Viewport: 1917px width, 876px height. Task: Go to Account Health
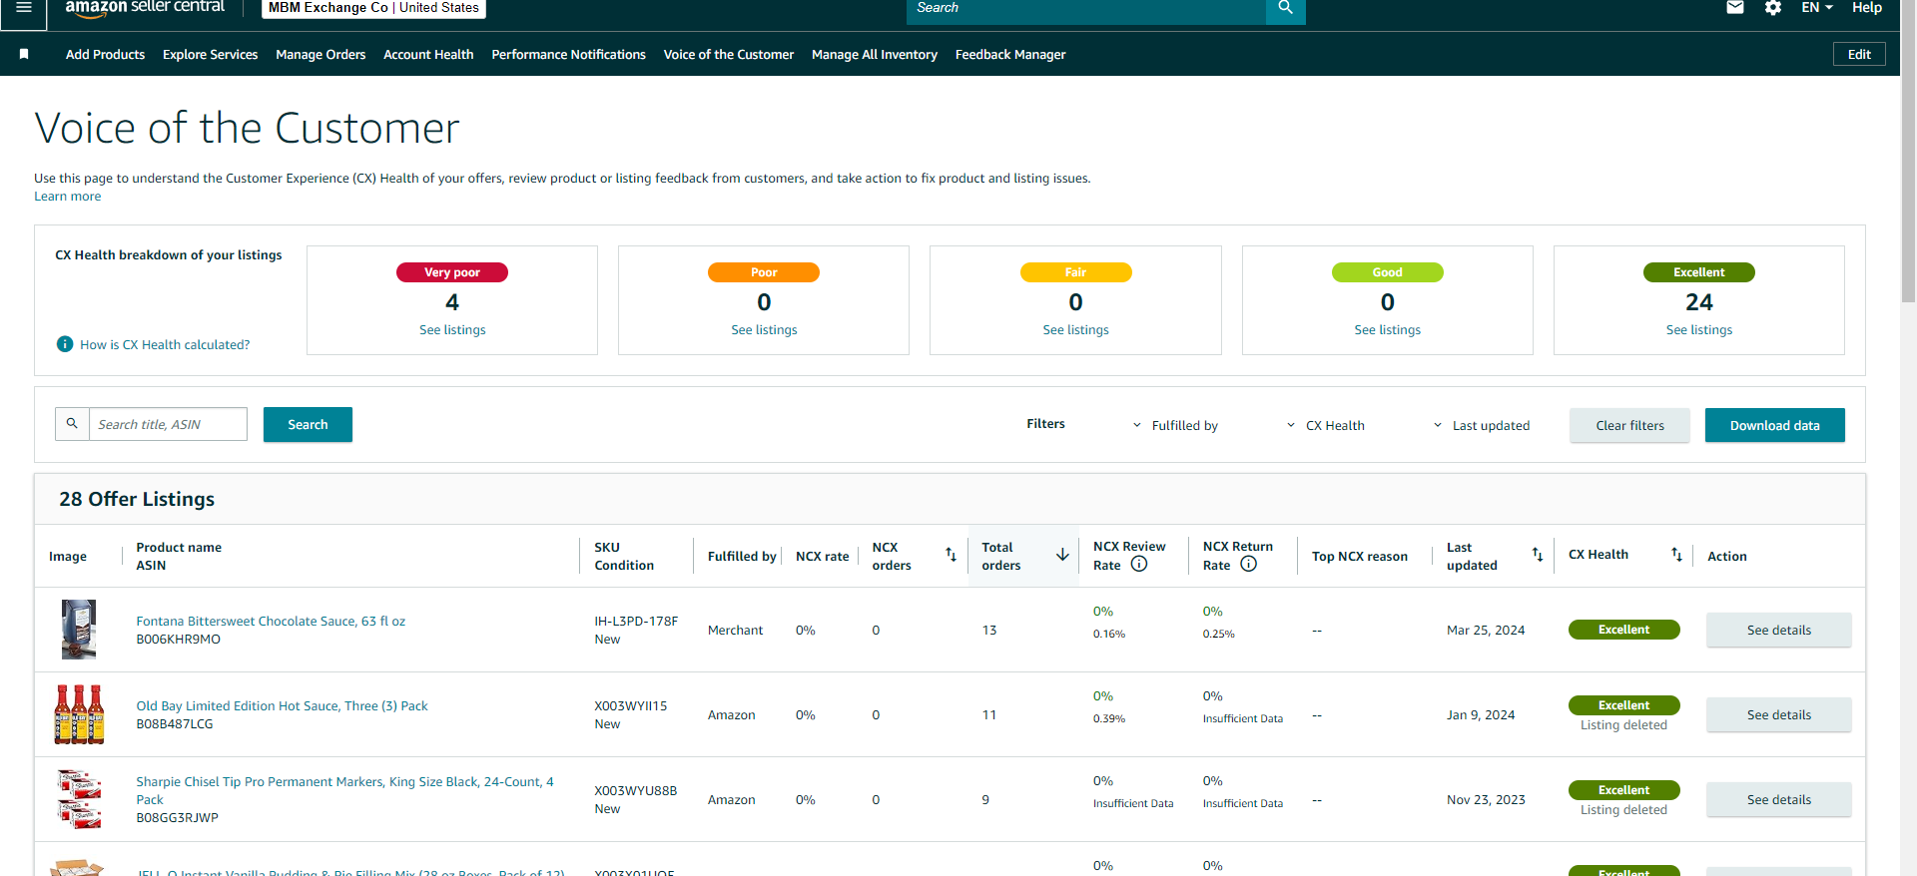pos(428,54)
